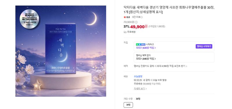The height and width of the screenshot is (109, 232).
Task: Select the 30정 quantity option
Action: [128, 105]
